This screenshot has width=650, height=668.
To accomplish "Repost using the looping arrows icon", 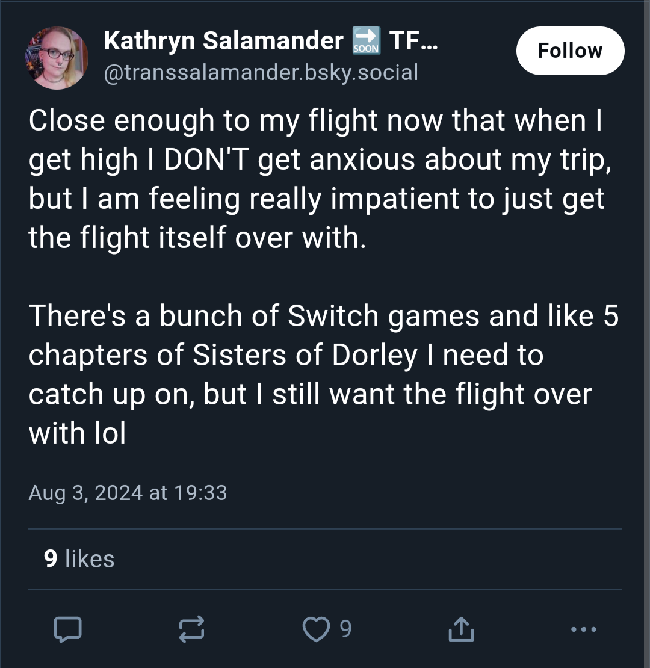I will [191, 629].
